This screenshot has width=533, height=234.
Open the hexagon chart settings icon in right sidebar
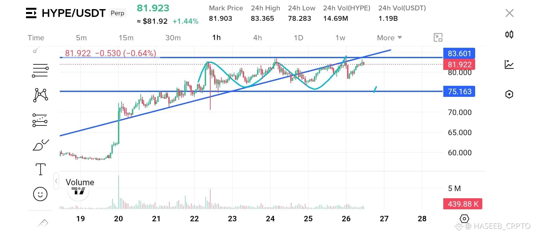tap(509, 94)
